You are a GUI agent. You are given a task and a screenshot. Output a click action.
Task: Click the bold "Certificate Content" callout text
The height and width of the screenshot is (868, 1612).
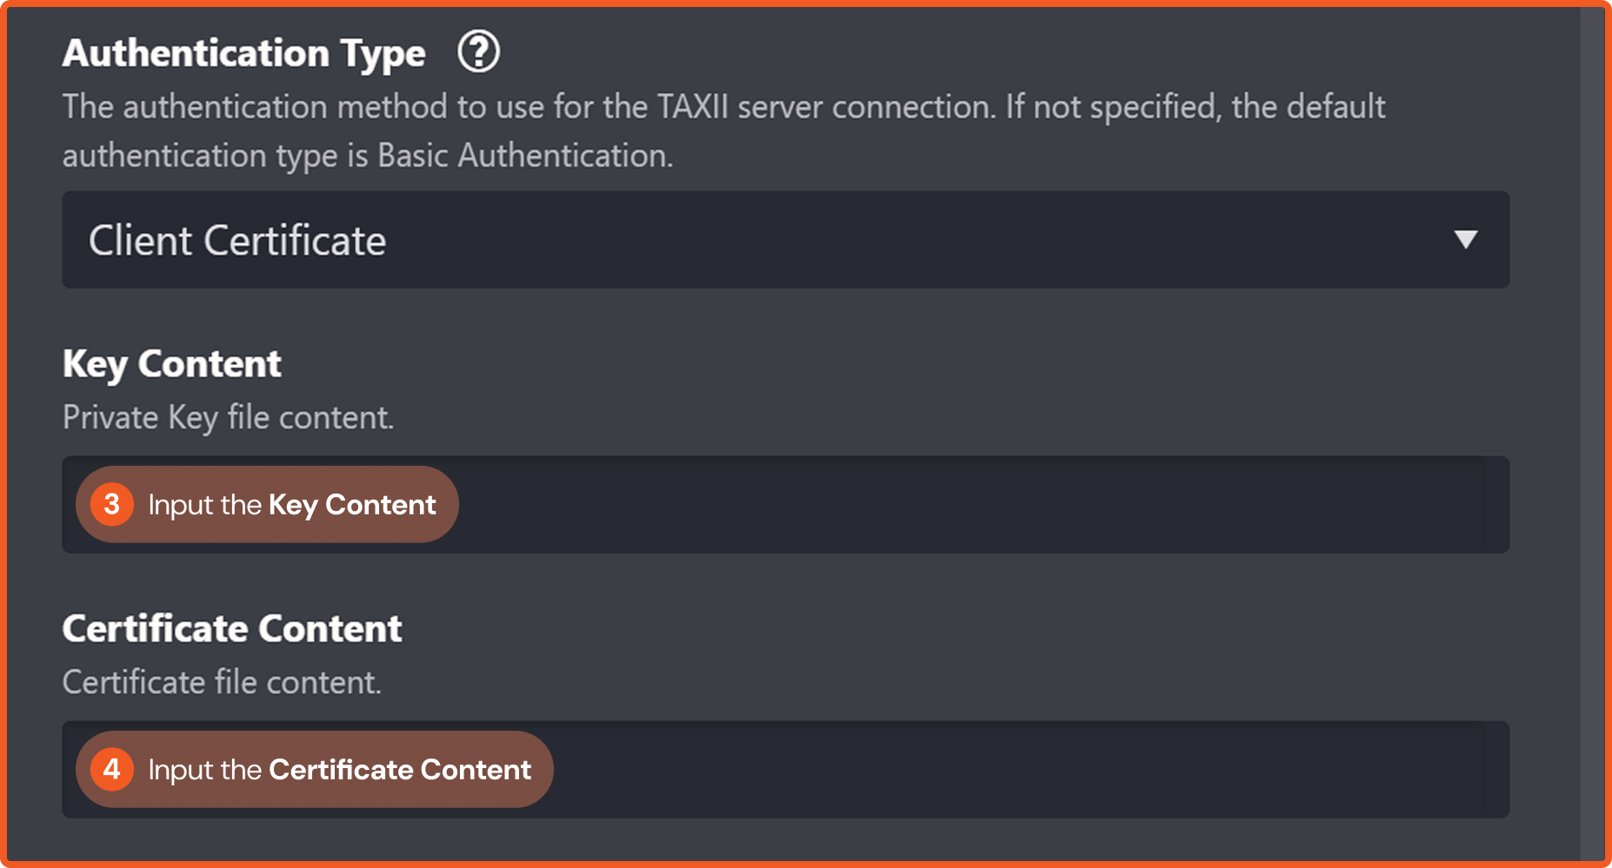(x=400, y=770)
